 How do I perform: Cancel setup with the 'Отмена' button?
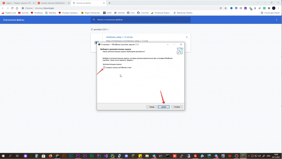click(177, 107)
